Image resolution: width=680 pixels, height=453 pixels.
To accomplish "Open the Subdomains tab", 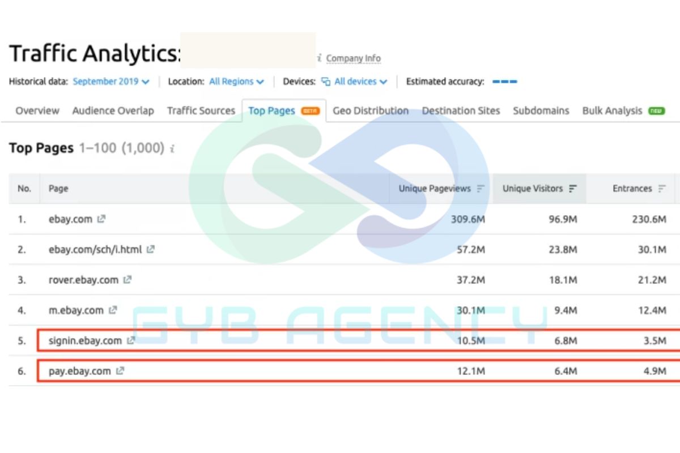I will [541, 111].
